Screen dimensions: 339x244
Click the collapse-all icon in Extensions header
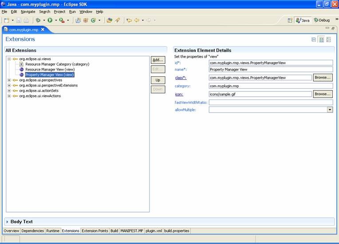click(x=314, y=39)
